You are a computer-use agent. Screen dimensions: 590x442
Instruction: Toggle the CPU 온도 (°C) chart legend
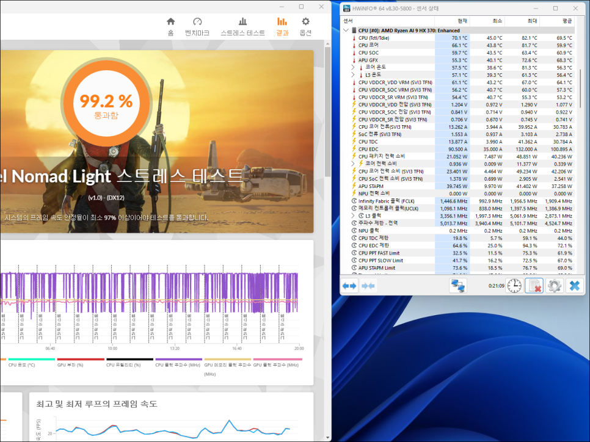click(21, 364)
